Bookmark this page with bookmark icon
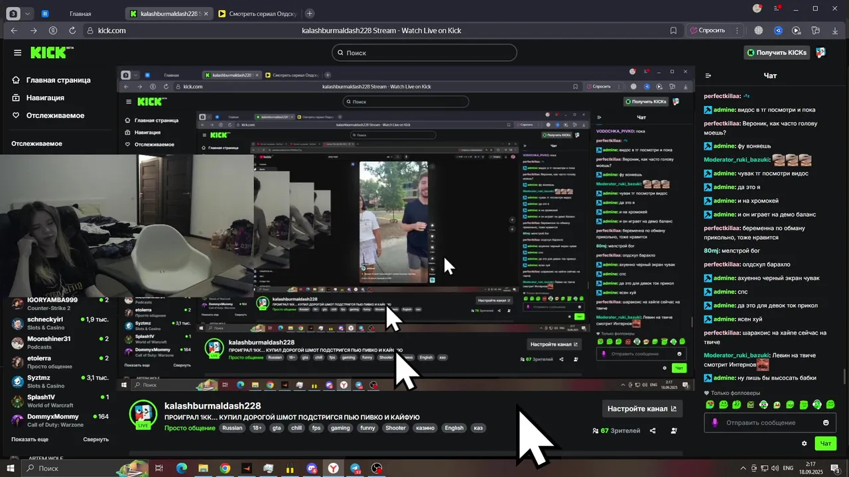 [673, 30]
